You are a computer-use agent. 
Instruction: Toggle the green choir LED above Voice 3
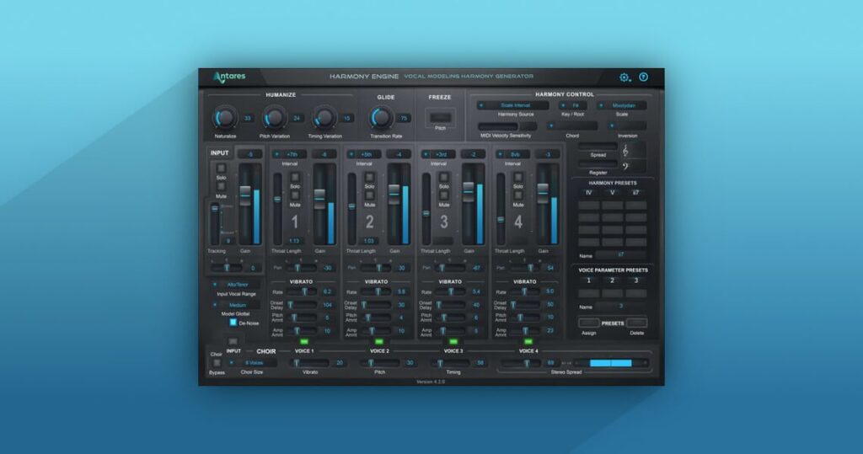pyautogui.click(x=453, y=342)
